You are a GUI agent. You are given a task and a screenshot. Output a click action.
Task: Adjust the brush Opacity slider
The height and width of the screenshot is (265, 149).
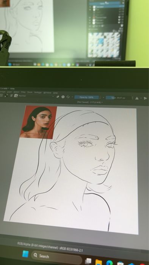coord(86,97)
